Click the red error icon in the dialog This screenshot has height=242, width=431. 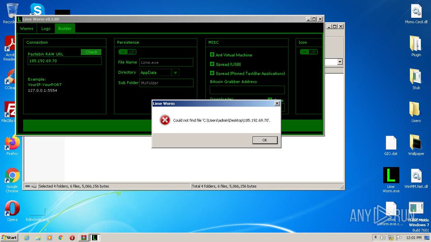[x=165, y=120]
